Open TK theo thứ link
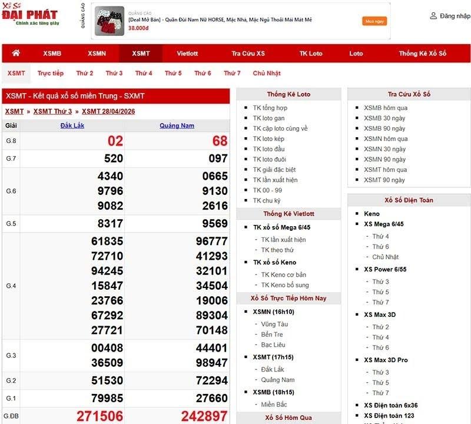Viewport: 471px width, 424px height. click(x=277, y=250)
